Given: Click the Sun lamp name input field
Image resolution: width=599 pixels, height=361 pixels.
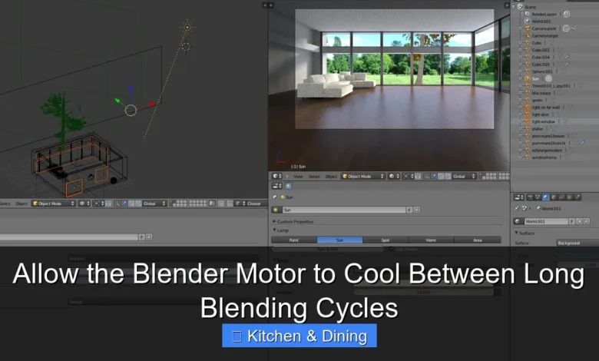Looking at the screenshot, I should pyautogui.click(x=344, y=210).
